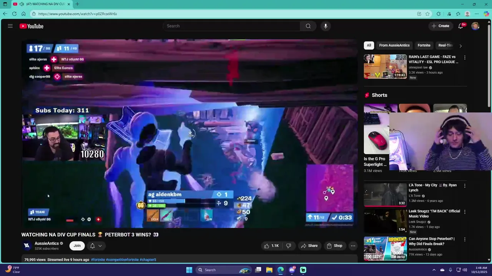The height and width of the screenshot is (276, 492).
Task: Select From AussieAntics filter chip
Action: pos(394,45)
